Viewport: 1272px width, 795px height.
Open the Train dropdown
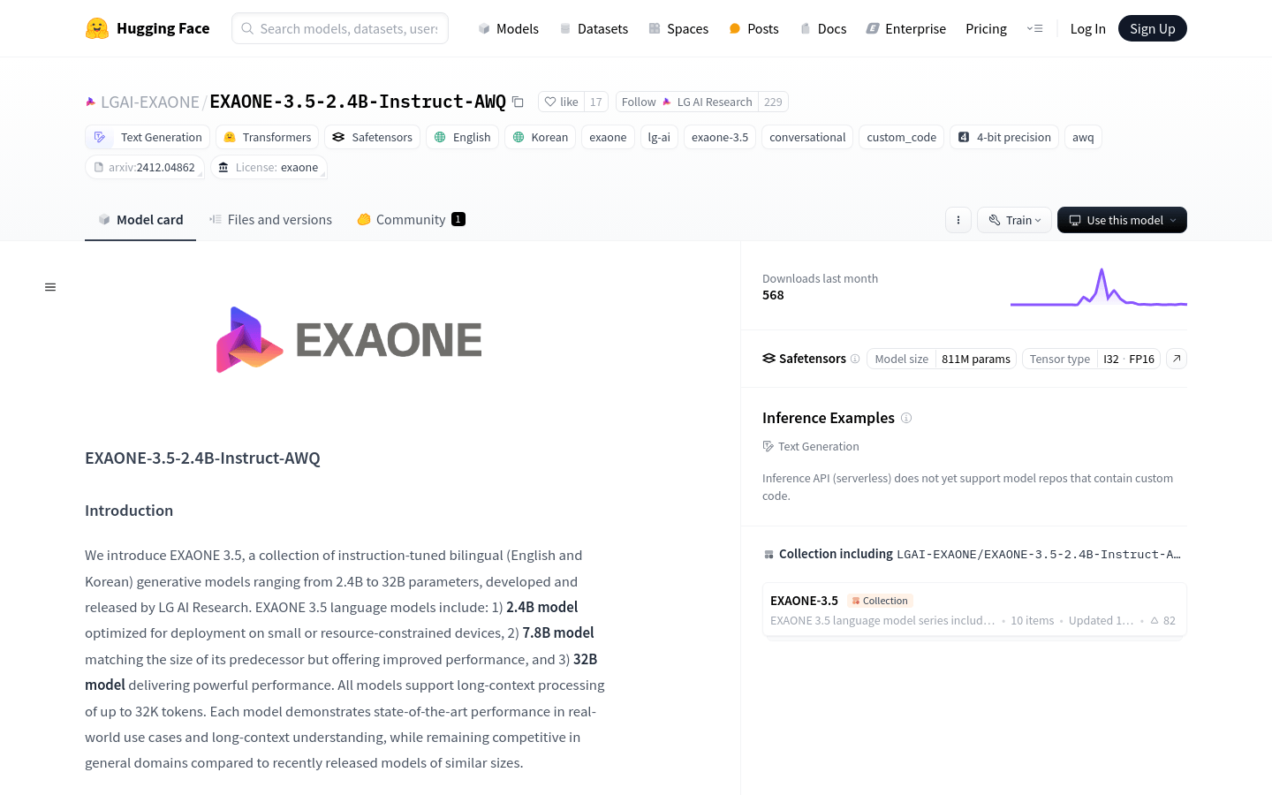pos(1015,220)
